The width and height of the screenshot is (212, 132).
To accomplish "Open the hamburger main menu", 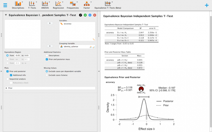I will (5, 5).
